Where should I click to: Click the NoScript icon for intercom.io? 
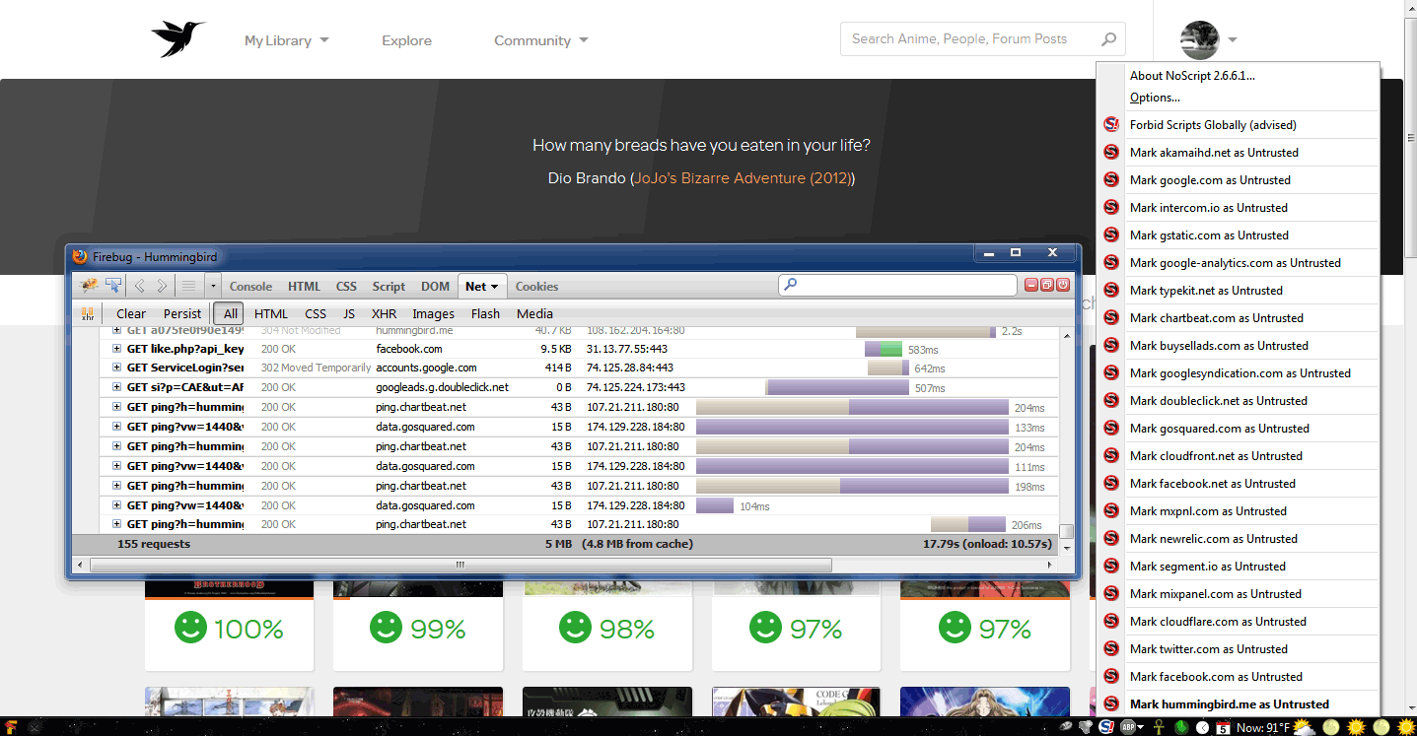tap(1111, 208)
